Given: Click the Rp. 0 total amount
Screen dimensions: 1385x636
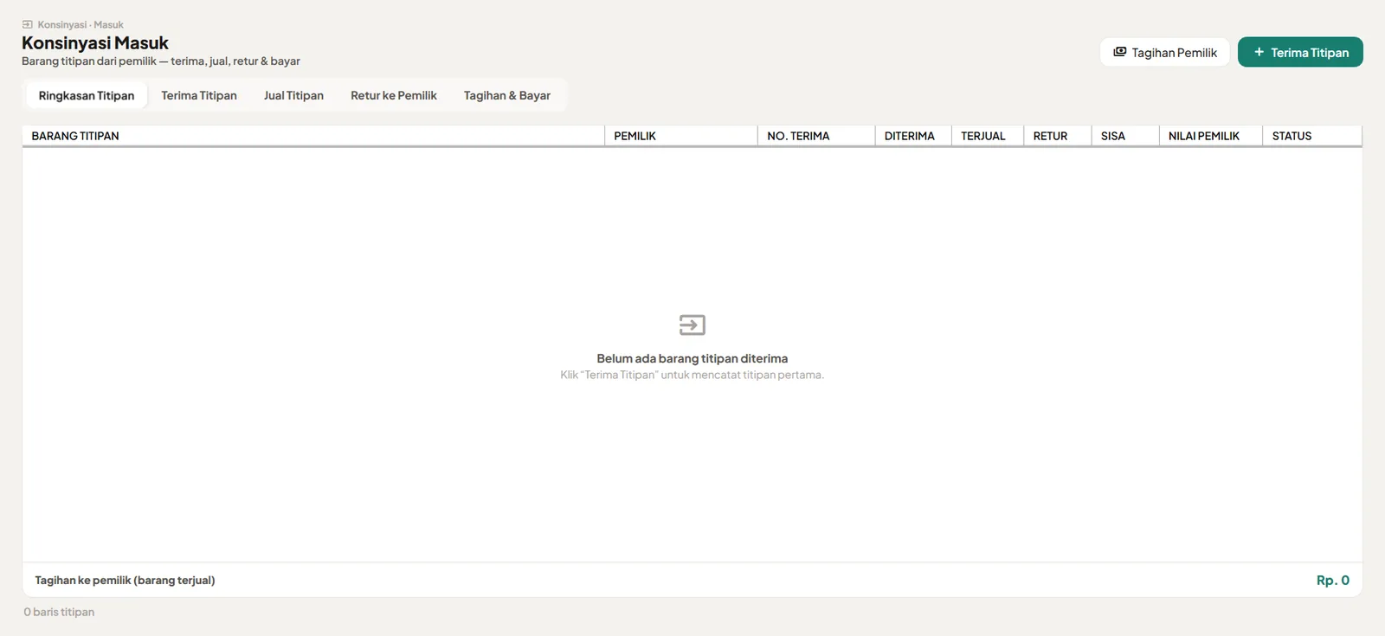Looking at the screenshot, I should pyautogui.click(x=1333, y=580).
